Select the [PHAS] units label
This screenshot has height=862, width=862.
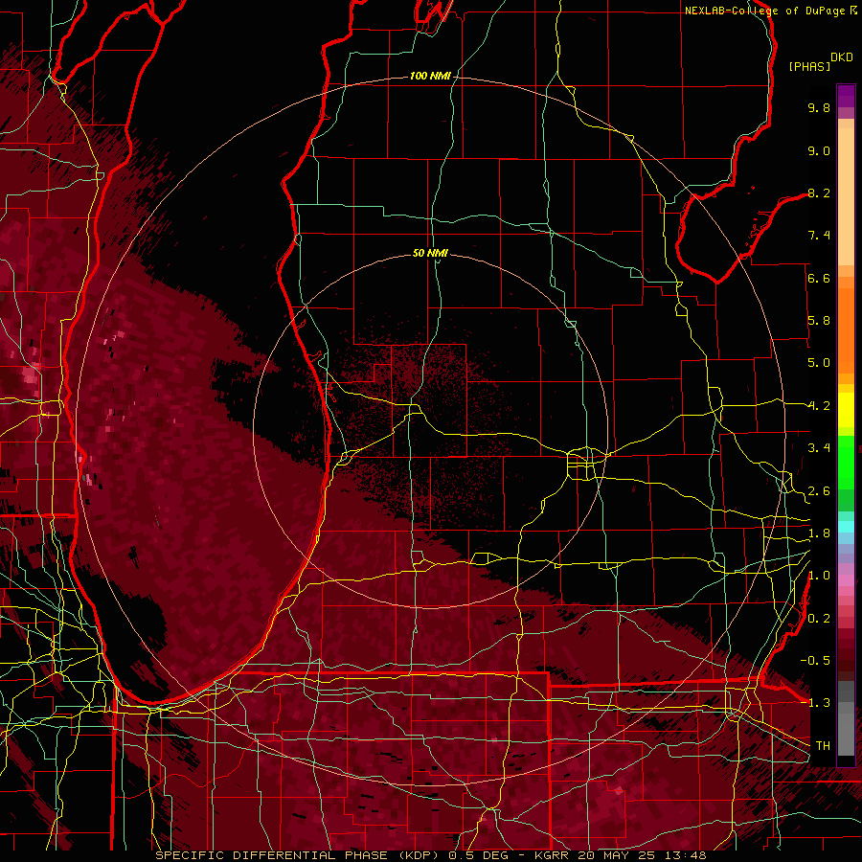click(x=809, y=66)
